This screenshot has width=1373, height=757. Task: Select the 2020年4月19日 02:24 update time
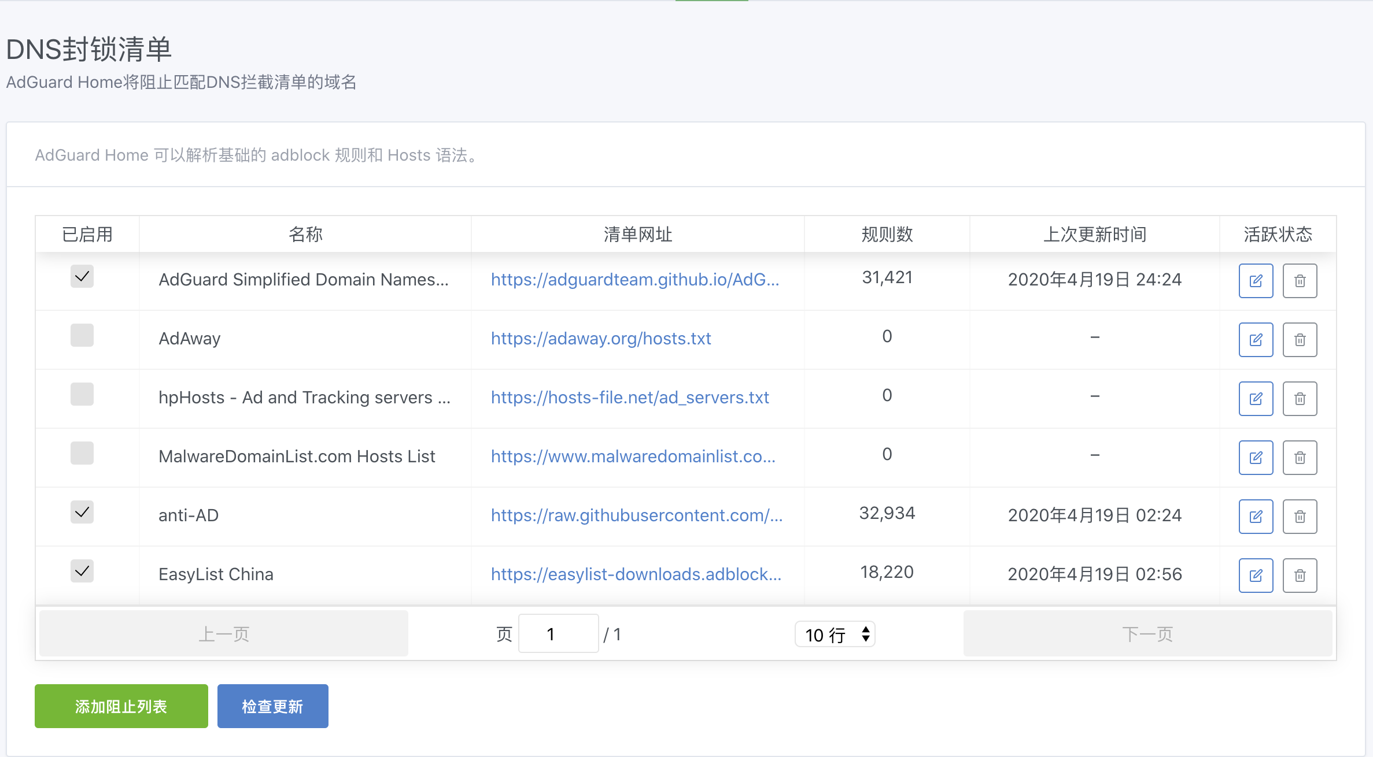pos(1095,515)
